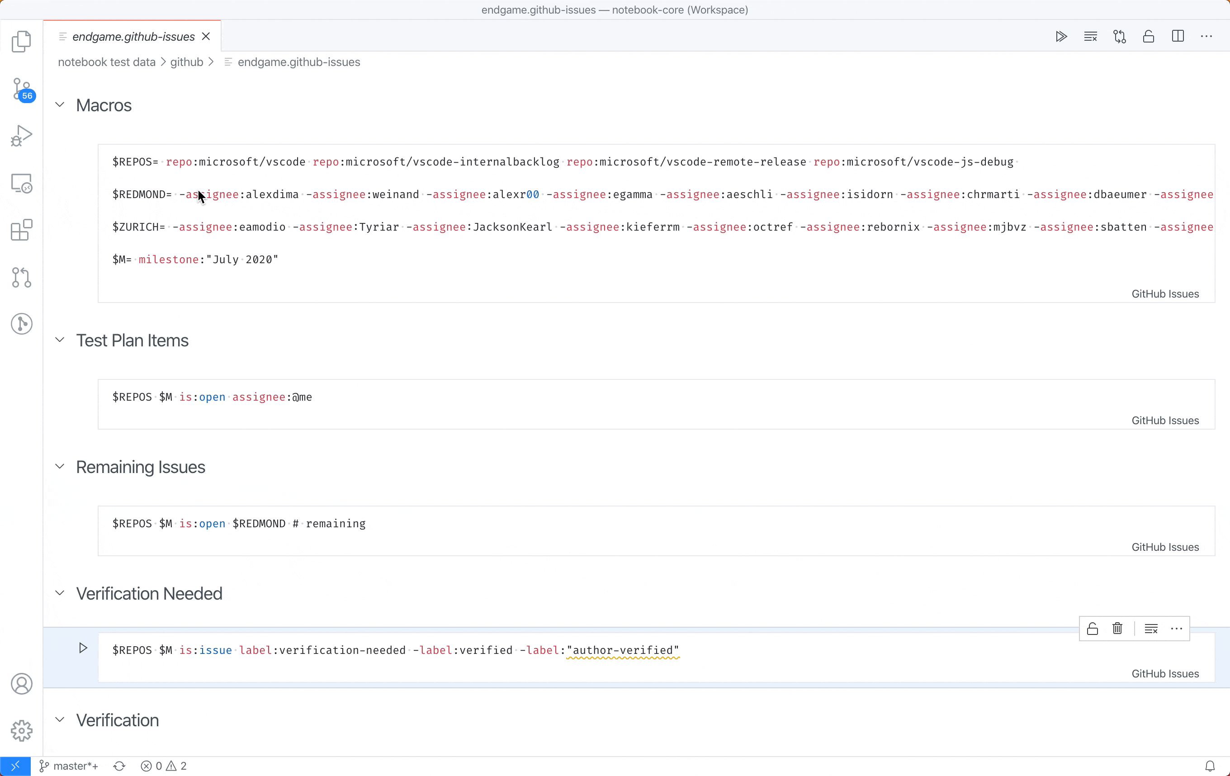Select the endgame.github-issues editor tab
This screenshot has height=776, width=1230.
coord(133,36)
